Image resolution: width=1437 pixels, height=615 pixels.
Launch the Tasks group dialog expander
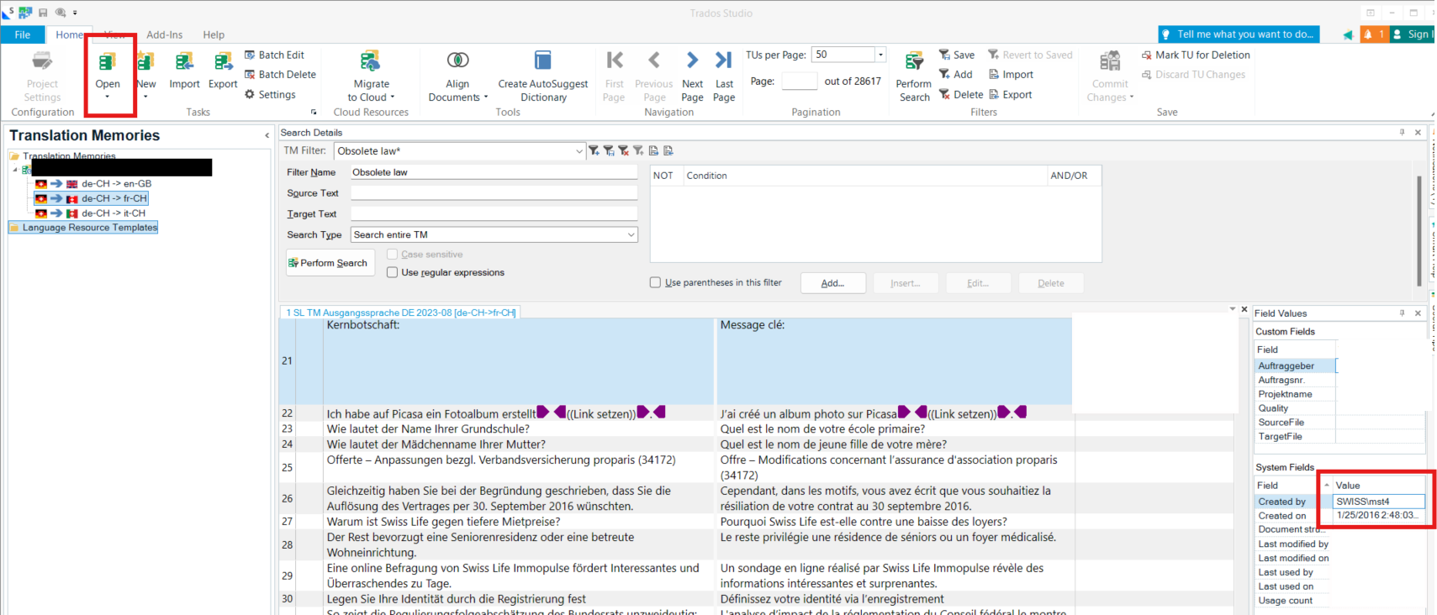tap(314, 113)
